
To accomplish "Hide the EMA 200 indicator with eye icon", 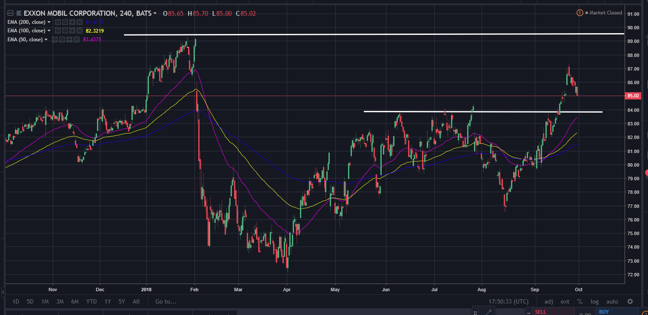I will [57, 22].
